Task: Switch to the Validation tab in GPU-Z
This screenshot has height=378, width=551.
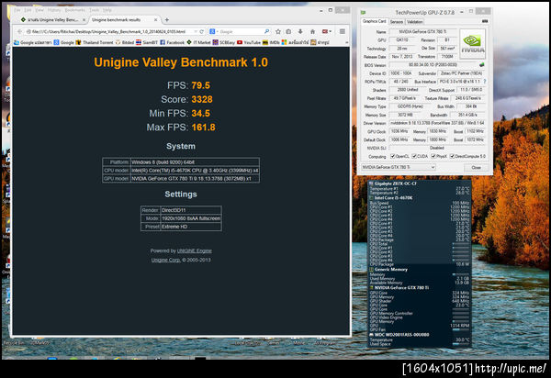Action: tap(415, 22)
